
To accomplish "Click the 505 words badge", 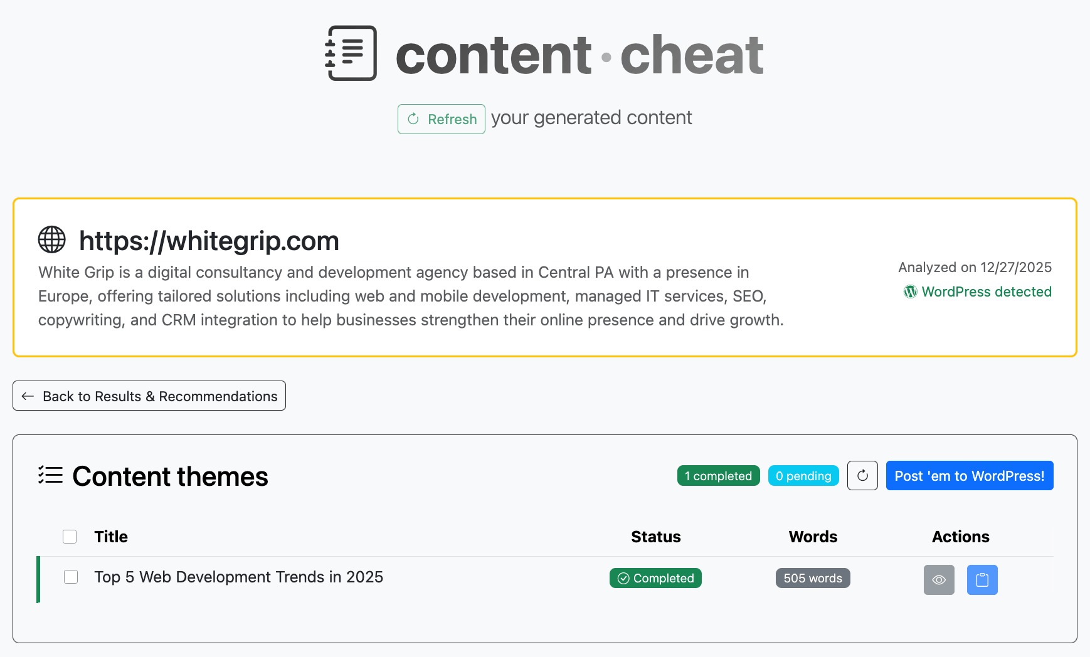I will 813,578.
